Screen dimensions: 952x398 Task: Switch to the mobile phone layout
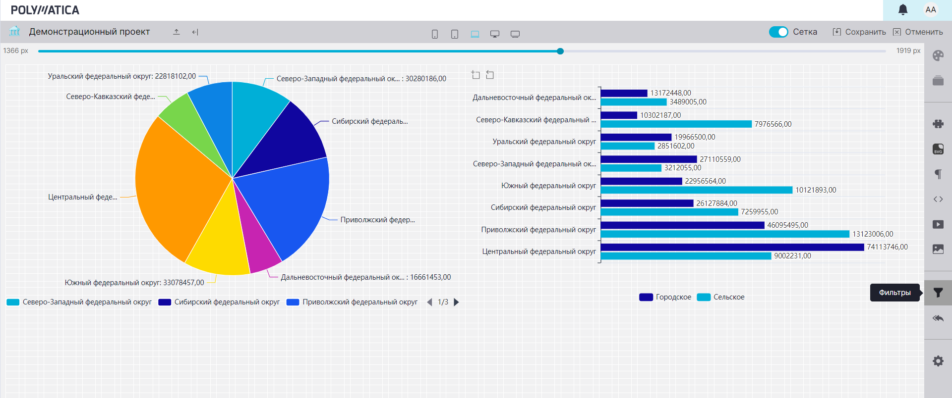(434, 34)
